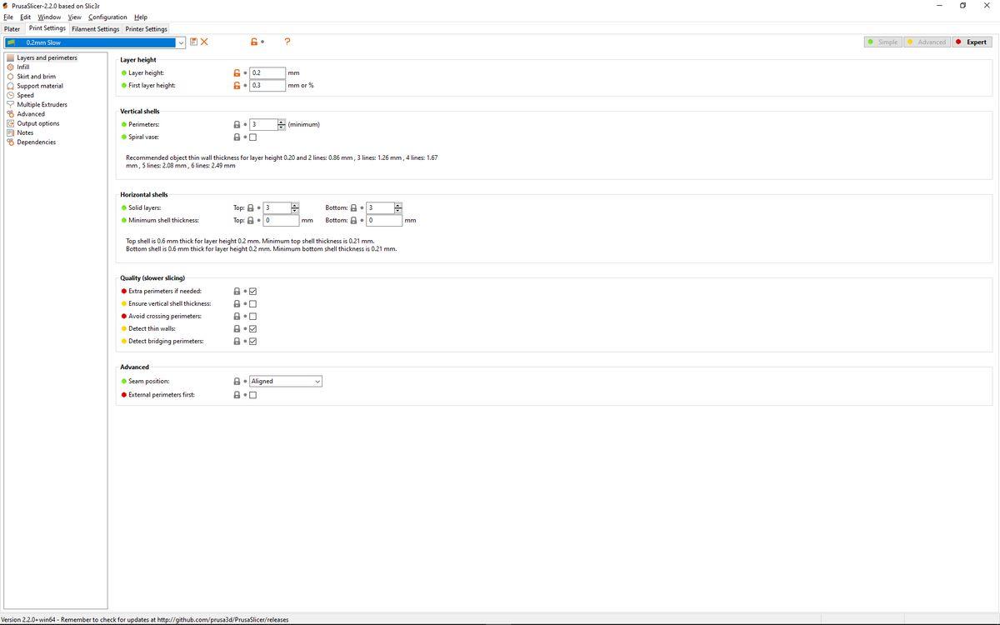Click the lock icon beside Perimeters
The image size is (1000, 625).
coord(237,124)
